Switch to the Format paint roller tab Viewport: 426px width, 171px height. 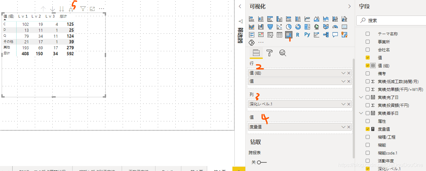click(269, 53)
